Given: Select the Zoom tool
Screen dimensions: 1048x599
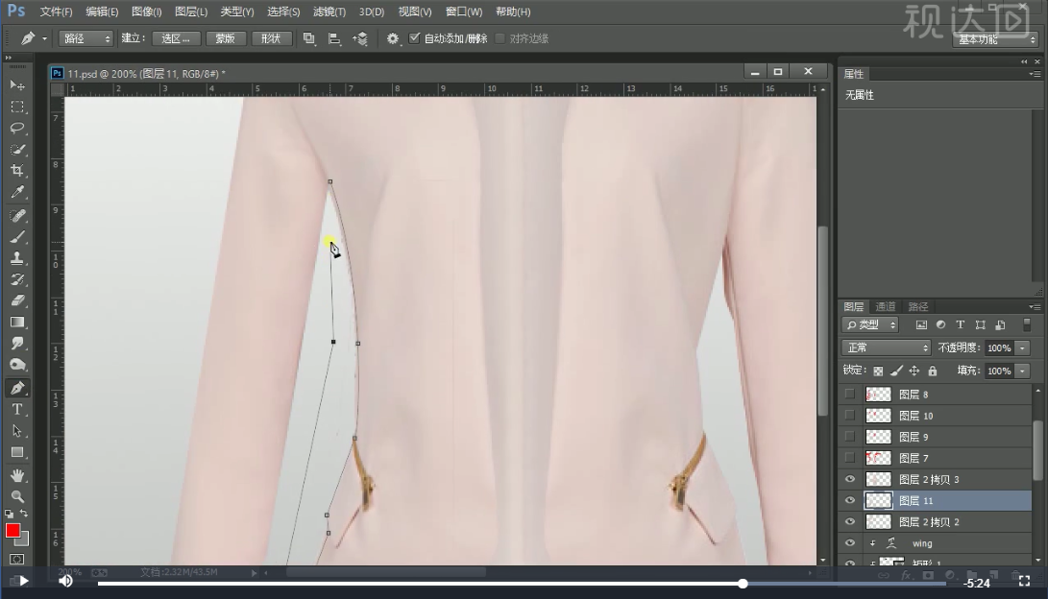Looking at the screenshot, I should [17, 496].
